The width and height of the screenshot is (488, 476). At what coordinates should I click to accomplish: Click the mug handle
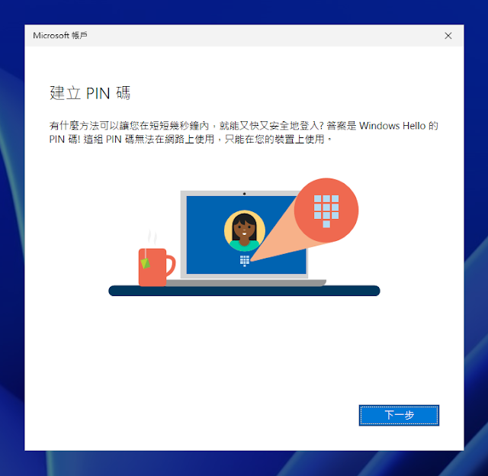pyautogui.click(x=171, y=265)
